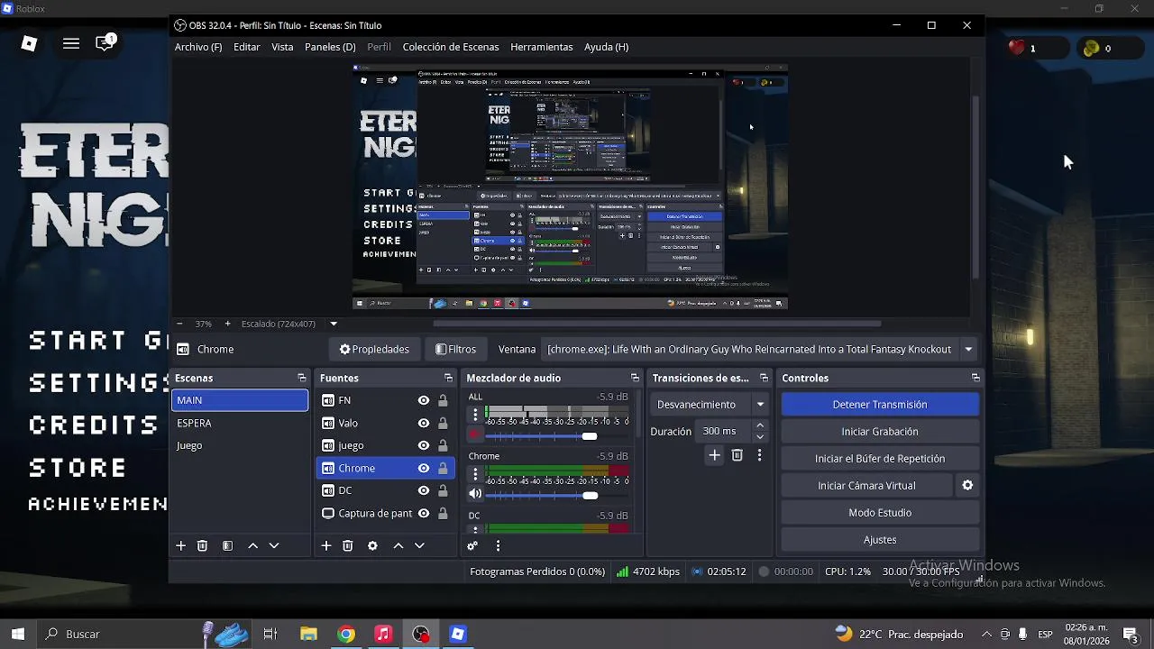Open Archivo menu
This screenshot has height=649, width=1154.
click(198, 47)
